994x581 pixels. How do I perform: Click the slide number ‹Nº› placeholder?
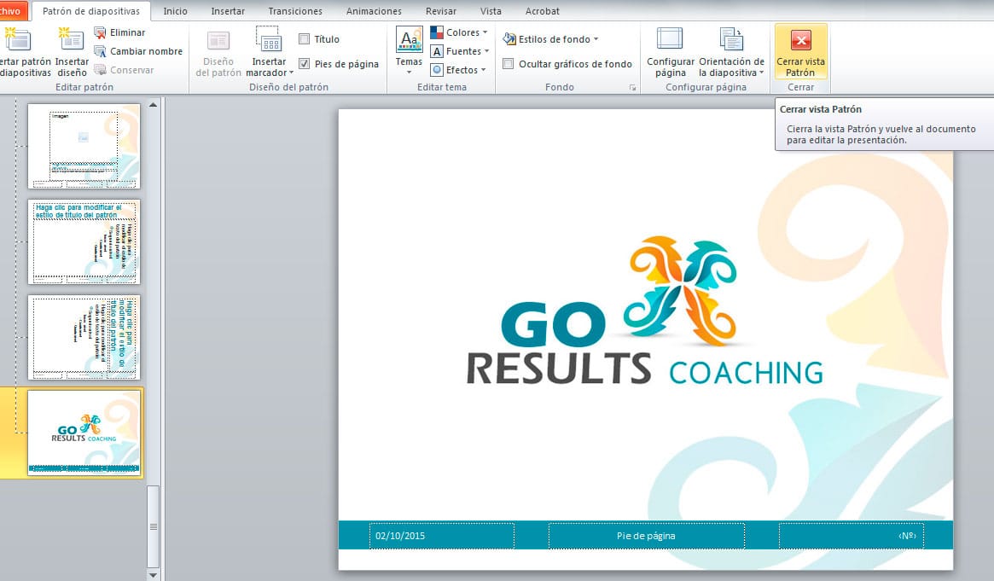(851, 536)
